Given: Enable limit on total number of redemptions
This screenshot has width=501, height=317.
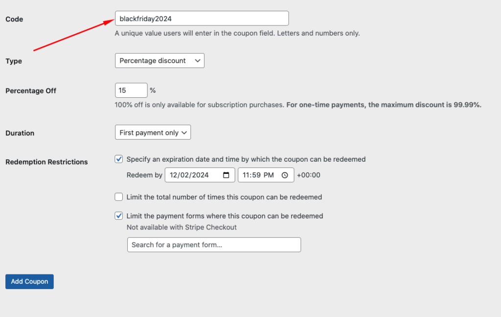Looking at the screenshot, I should pos(119,197).
